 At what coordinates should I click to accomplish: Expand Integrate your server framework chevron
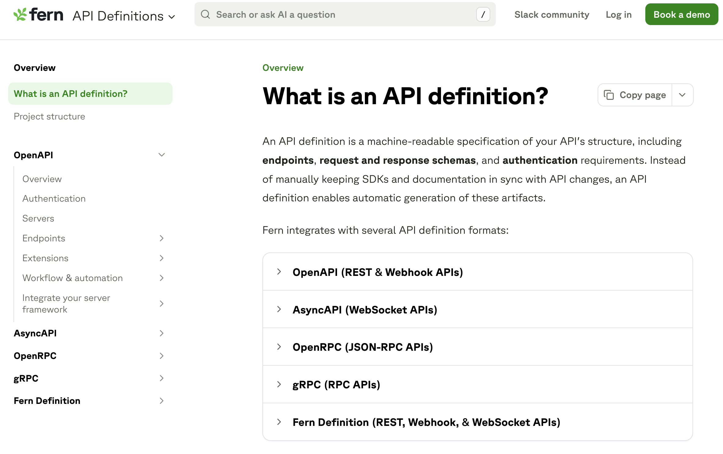coord(161,304)
